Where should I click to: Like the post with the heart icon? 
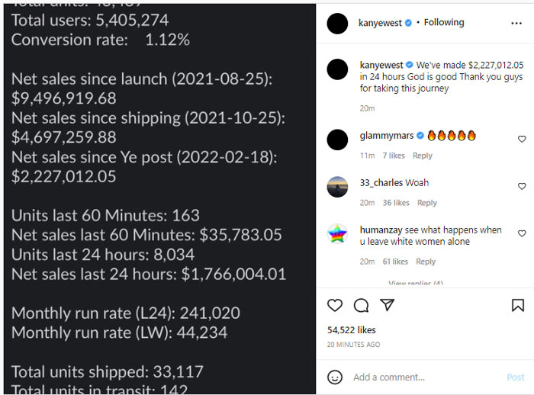(335, 305)
